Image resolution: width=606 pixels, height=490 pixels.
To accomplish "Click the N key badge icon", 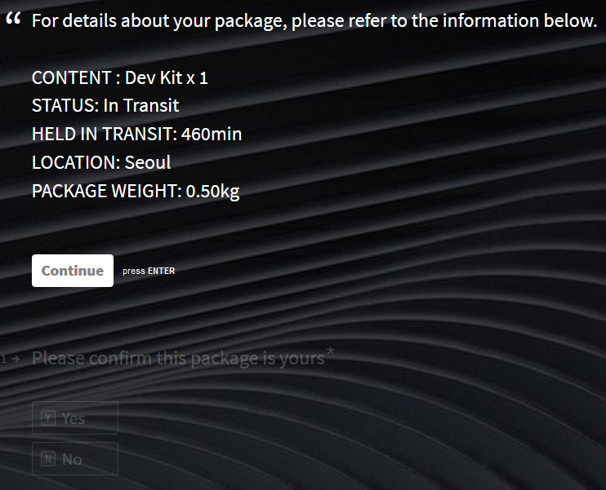I will point(49,459).
